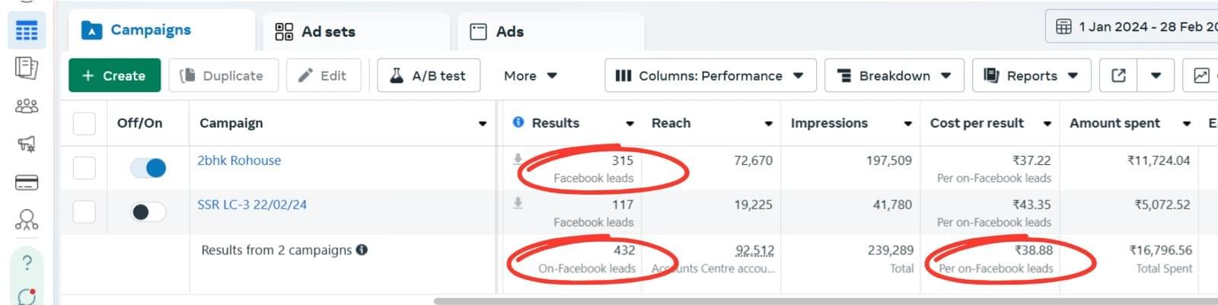Open the Audiences icon in left sidebar
Screen dimensions: 1218x305
[27, 106]
